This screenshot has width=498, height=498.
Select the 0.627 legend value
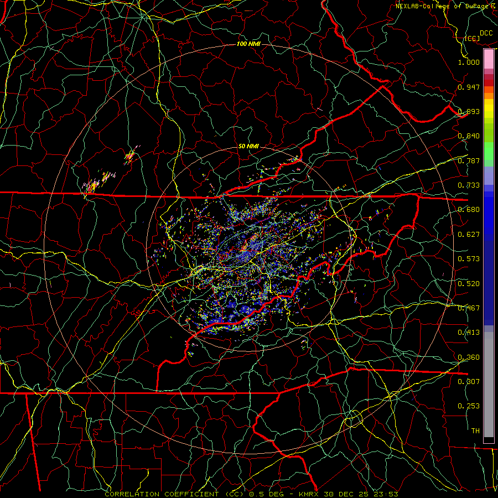(x=469, y=235)
